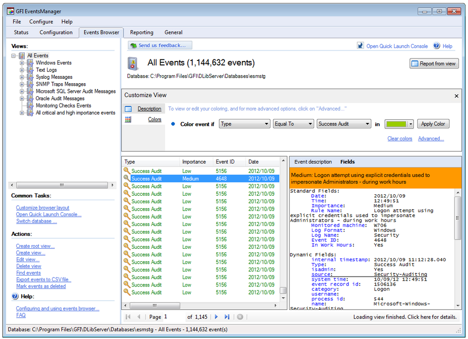This screenshot has height=339, width=468.
Task: Click the Switch database link
Action: coord(36,221)
